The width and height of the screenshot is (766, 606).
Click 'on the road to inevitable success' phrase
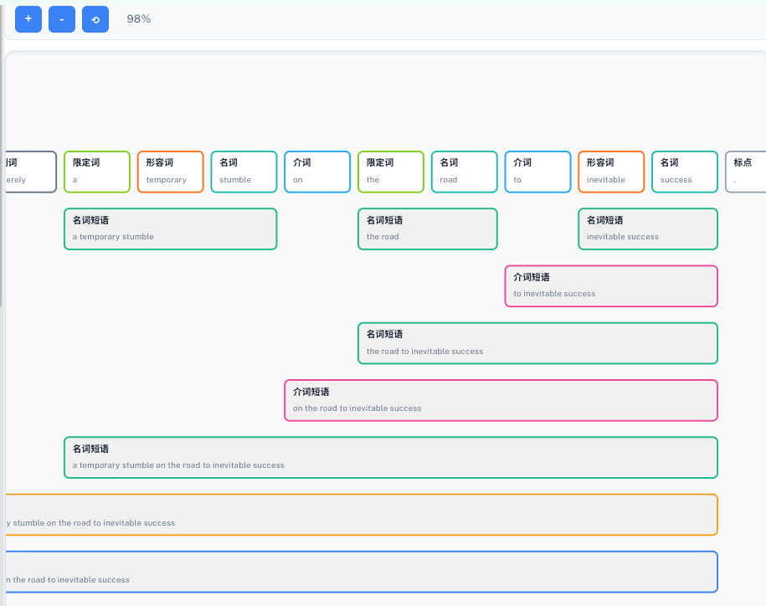click(x=501, y=400)
